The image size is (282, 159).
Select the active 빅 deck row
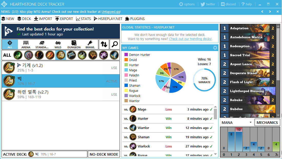pyautogui.click(x=61, y=81)
